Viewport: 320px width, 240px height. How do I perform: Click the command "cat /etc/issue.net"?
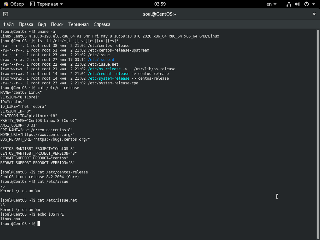57,200
